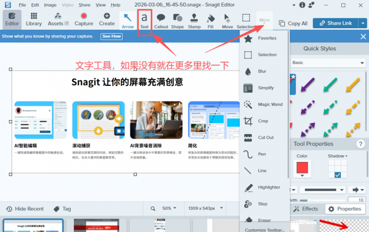Image resolution: width=369 pixels, height=232 pixels.
Task: Open the Shadow dropdown
Action: [x=338, y=156]
